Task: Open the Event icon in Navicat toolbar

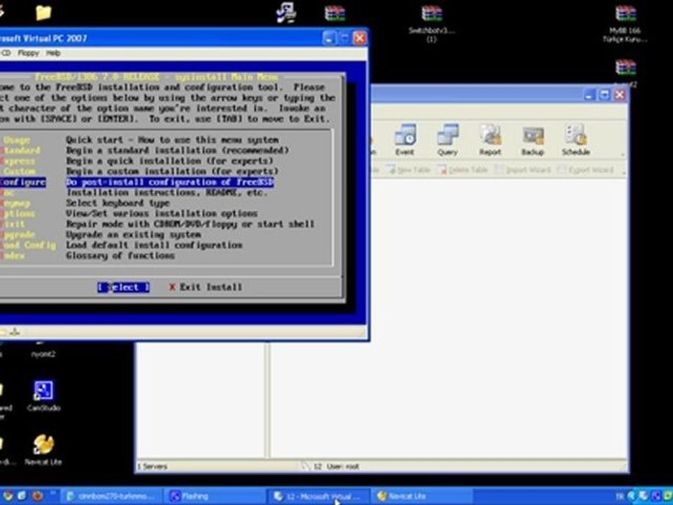Action: tap(405, 140)
